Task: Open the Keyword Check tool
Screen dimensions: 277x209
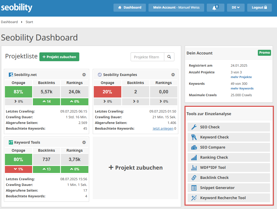Action: (229, 137)
